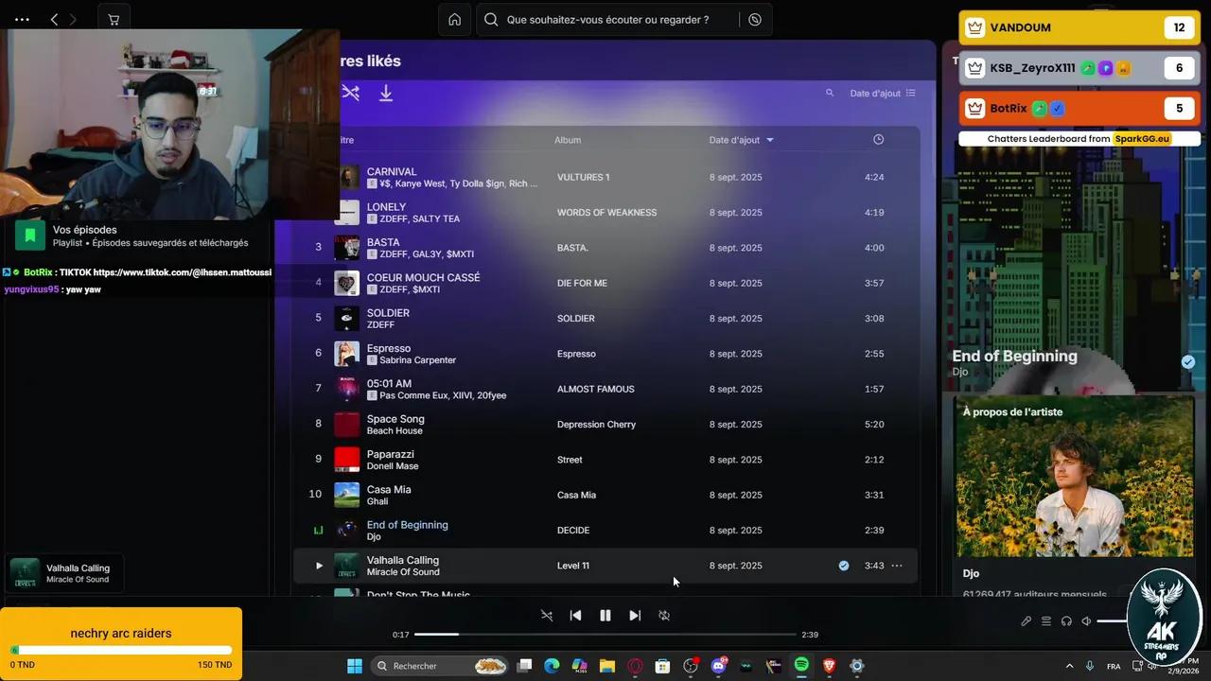Enable shuffle on liked songs playlist header
The height and width of the screenshot is (681, 1211).
(x=351, y=93)
